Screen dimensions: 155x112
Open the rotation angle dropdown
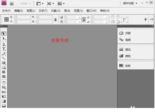point(106,17)
